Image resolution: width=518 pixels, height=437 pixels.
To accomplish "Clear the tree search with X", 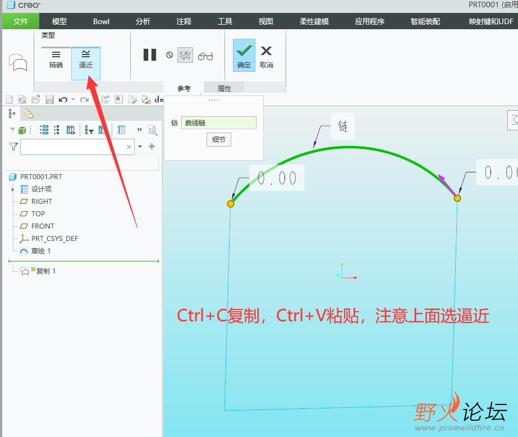I will 129,147.
